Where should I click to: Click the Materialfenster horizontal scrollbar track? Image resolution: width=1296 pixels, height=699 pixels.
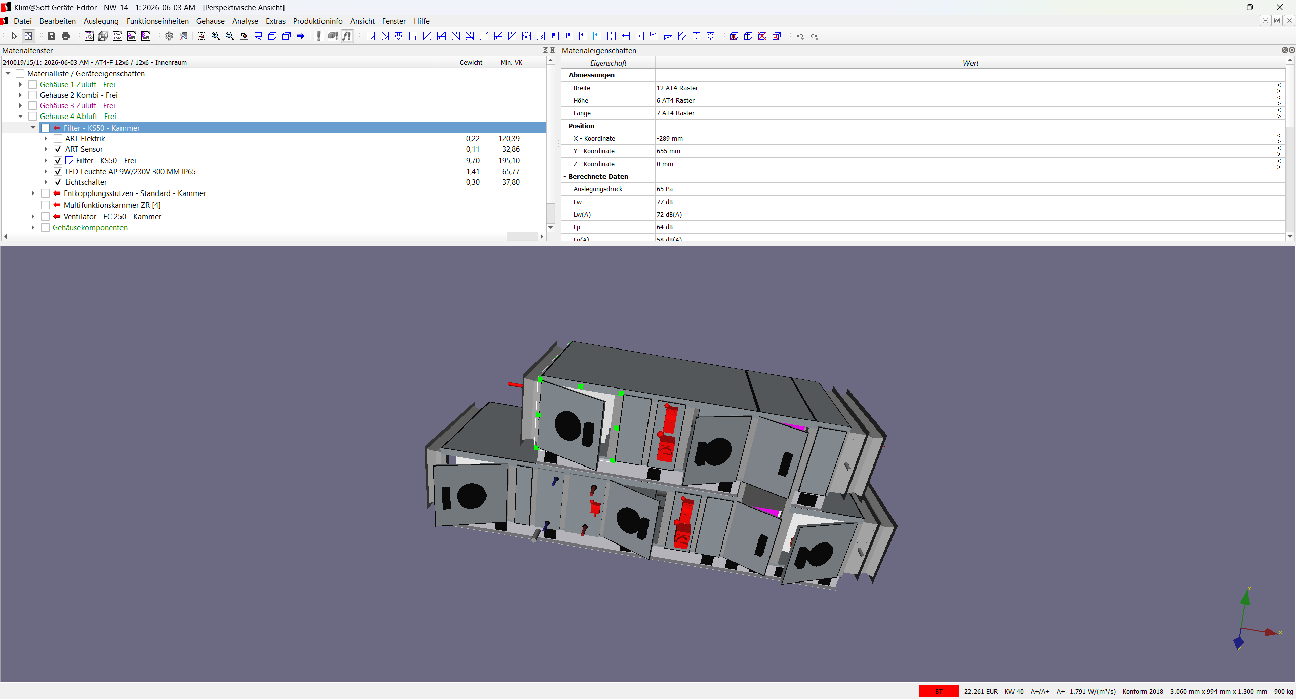[x=521, y=237]
